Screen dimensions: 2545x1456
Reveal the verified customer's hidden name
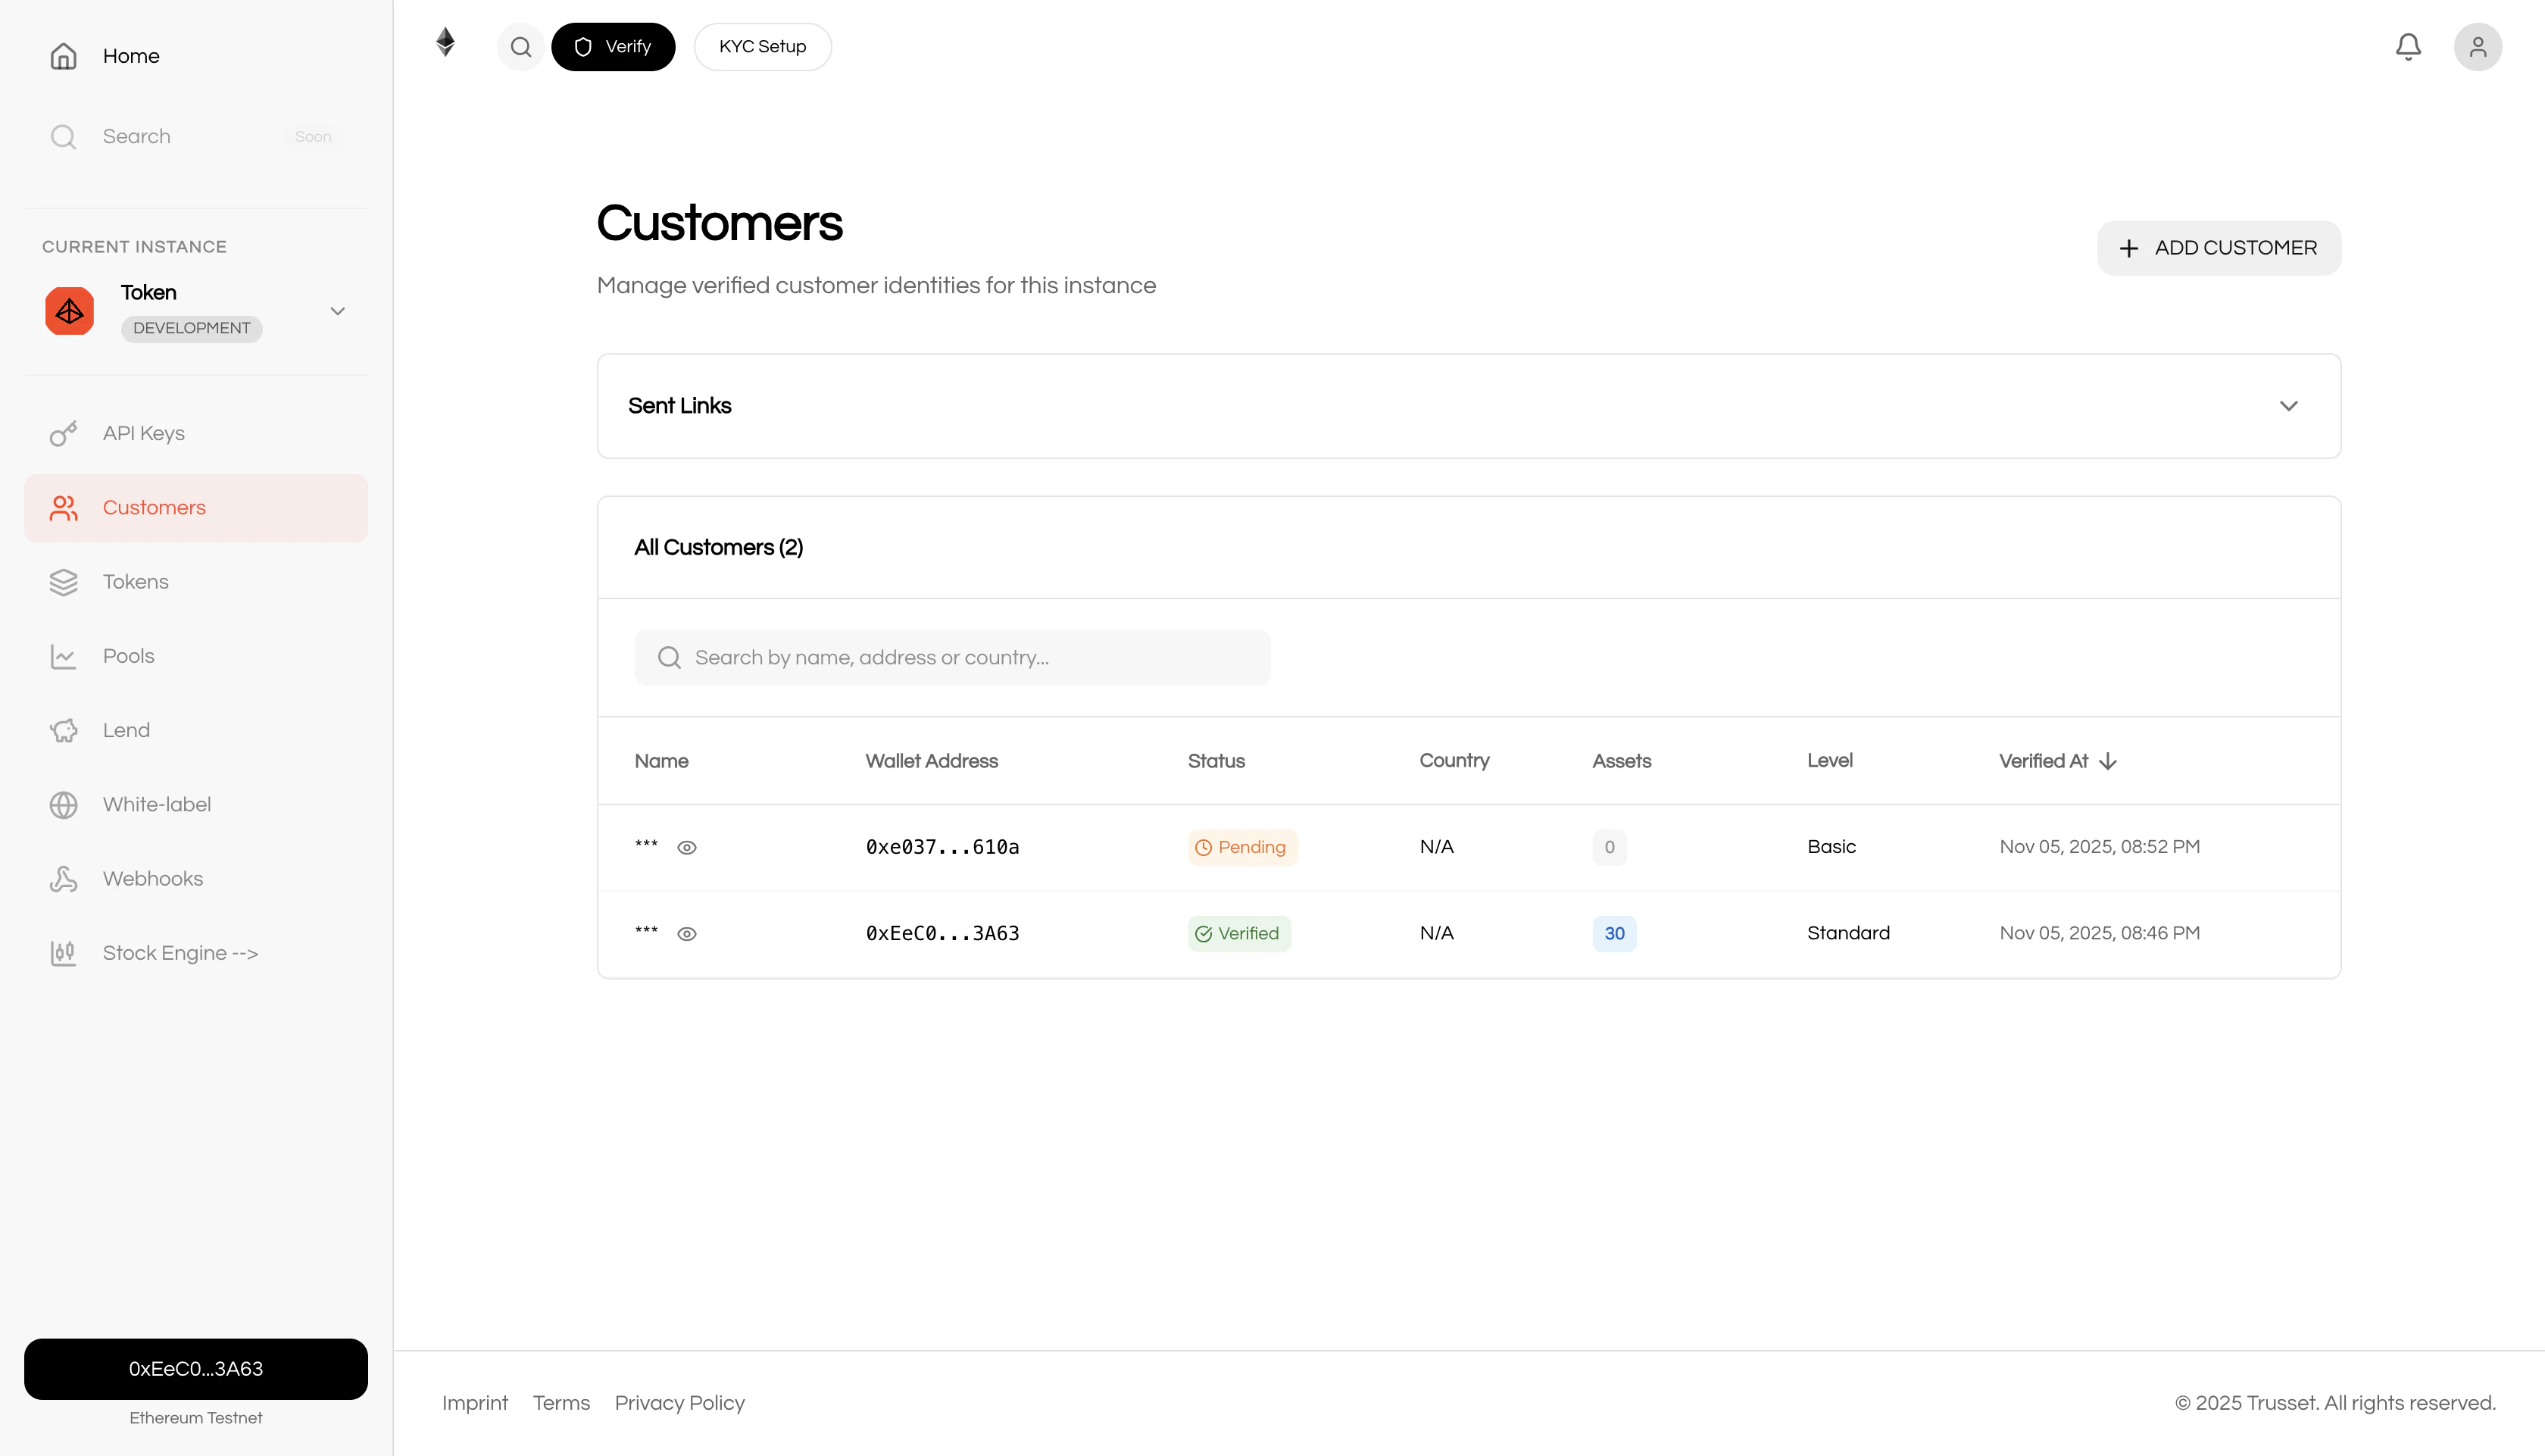point(687,933)
